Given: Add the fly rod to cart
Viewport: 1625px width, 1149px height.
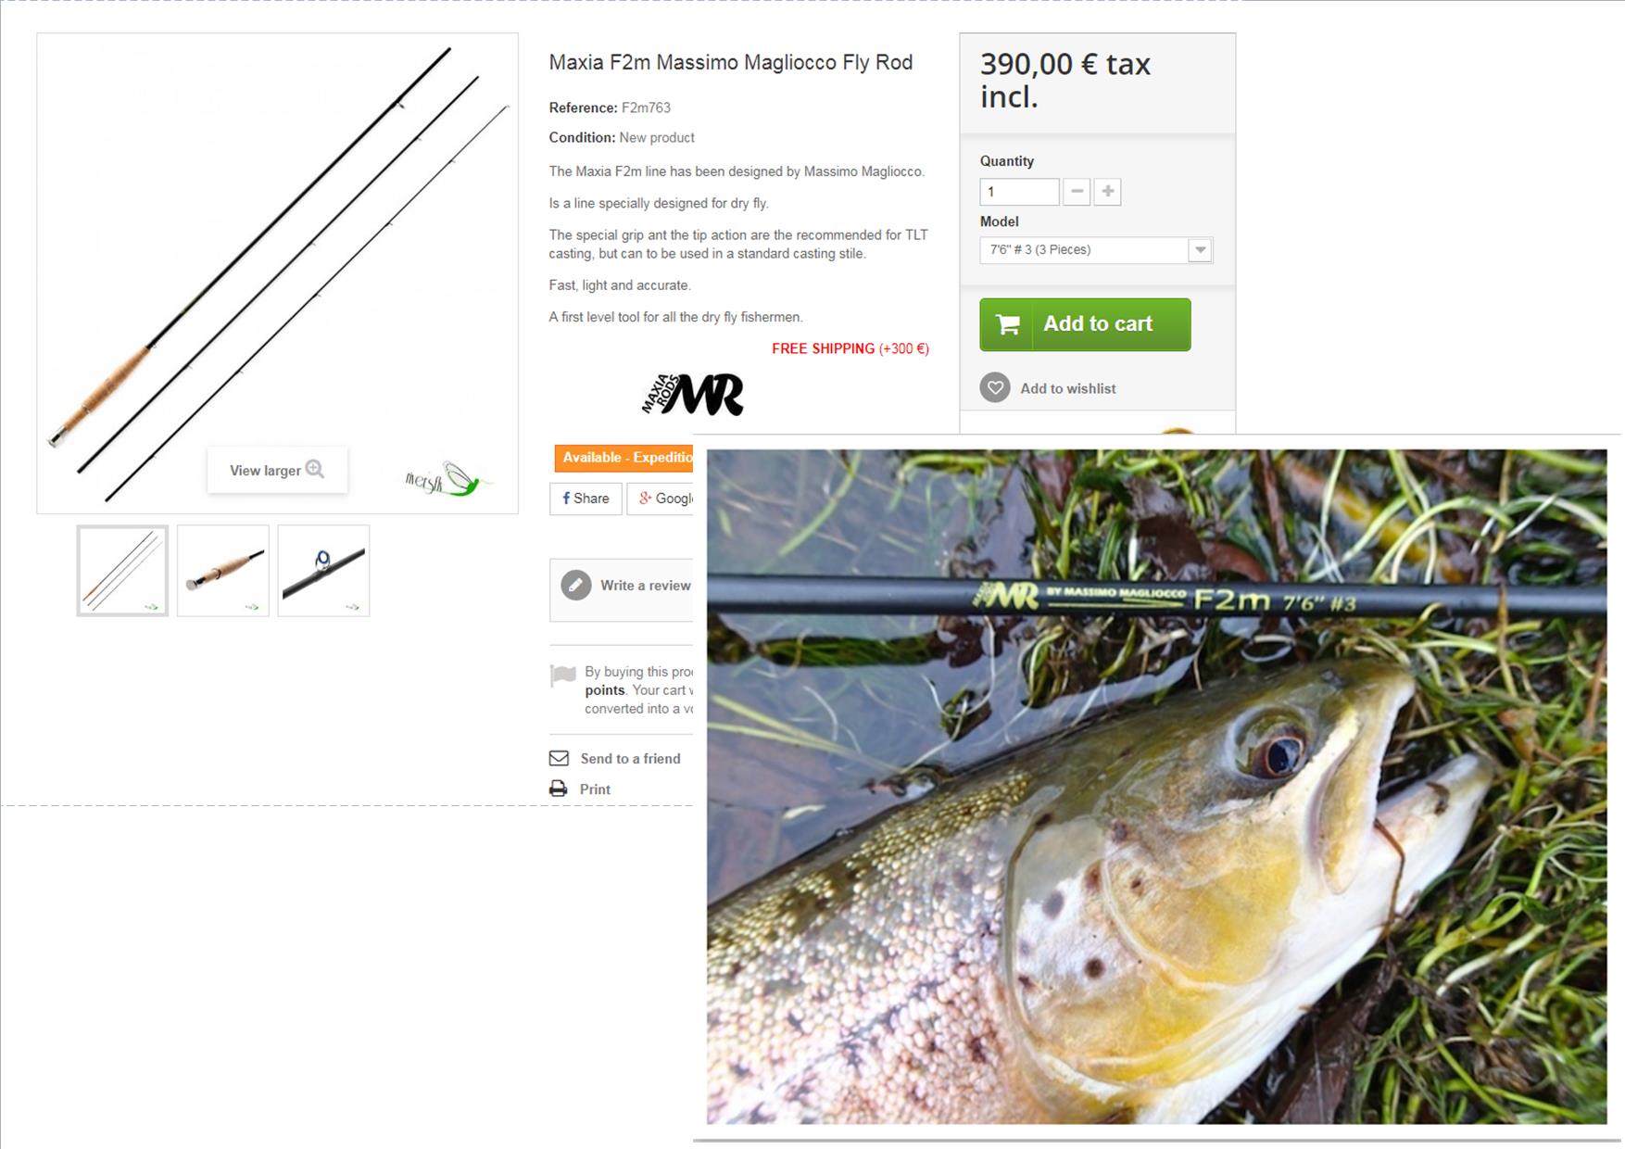Looking at the screenshot, I should point(1085,324).
